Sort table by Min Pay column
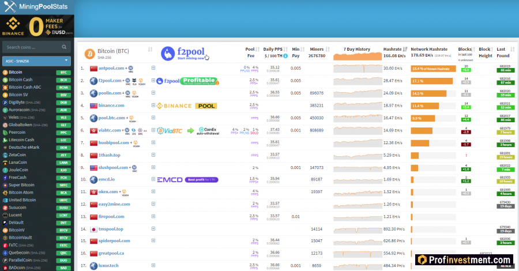519x271 pixels. pos(303,50)
